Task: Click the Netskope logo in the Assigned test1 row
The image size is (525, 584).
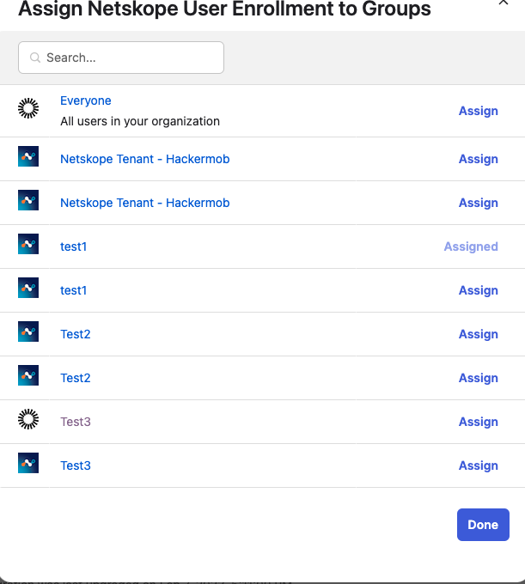Action: coord(28,244)
